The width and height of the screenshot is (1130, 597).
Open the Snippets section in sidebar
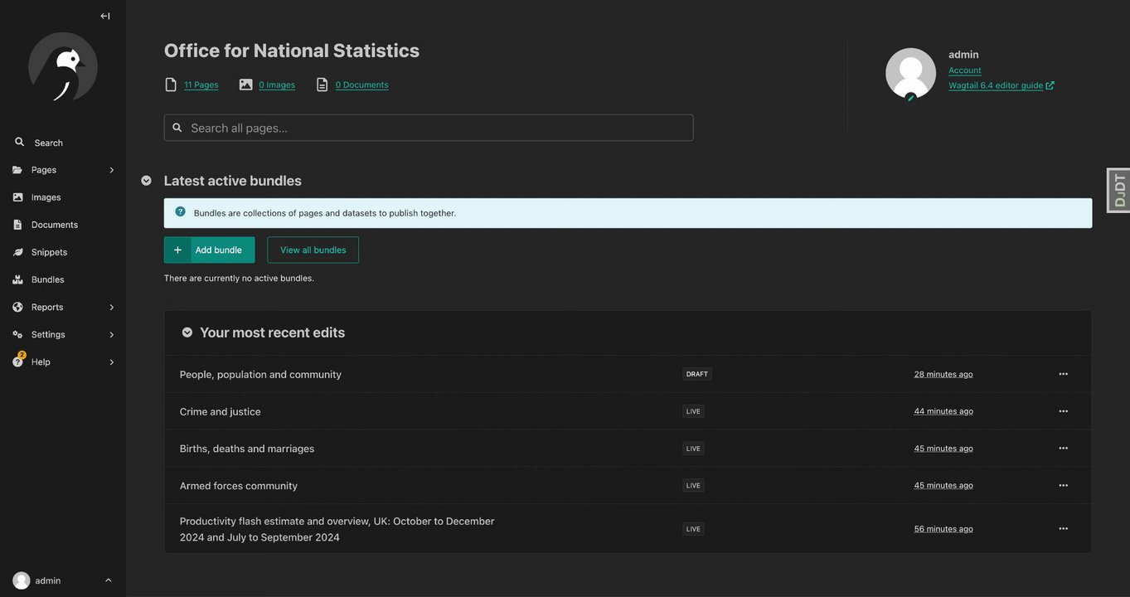click(x=49, y=252)
